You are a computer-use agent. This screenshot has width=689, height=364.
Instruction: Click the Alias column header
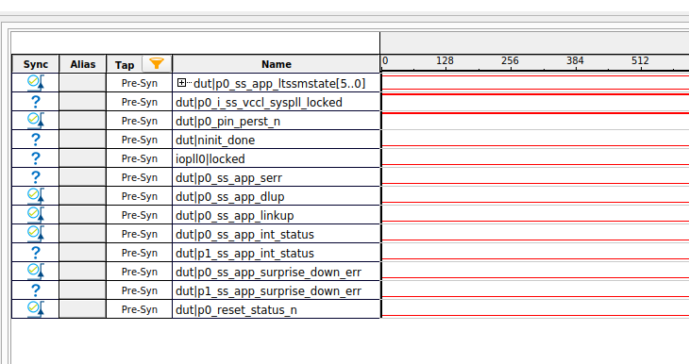point(83,64)
